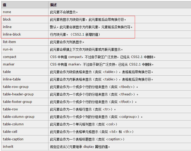Click description mentioning <thead>

point(94,94)
